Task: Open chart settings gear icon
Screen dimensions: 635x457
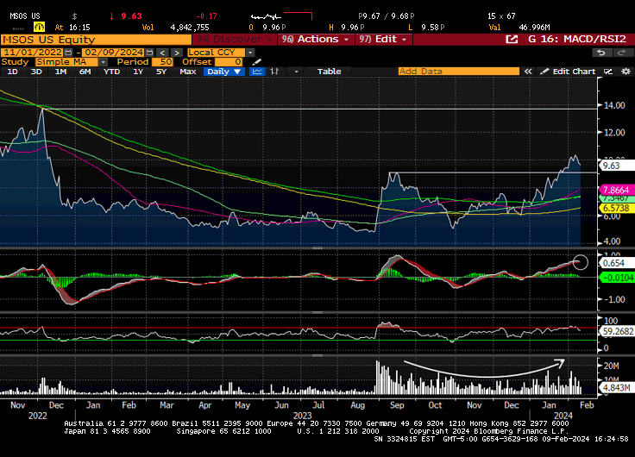Action: (626, 72)
